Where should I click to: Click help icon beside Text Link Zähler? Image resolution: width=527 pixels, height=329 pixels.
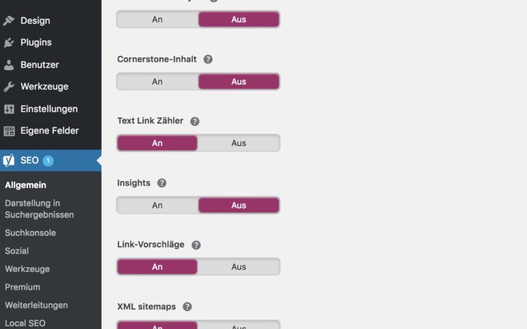point(195,121)
